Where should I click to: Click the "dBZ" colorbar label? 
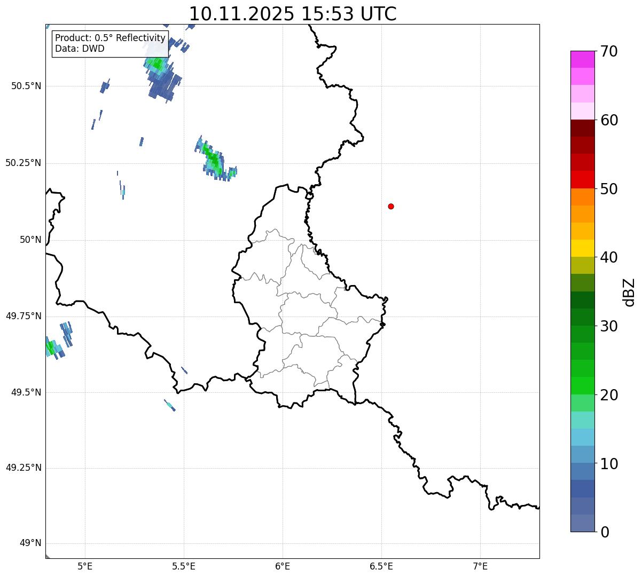click(629, 292)
